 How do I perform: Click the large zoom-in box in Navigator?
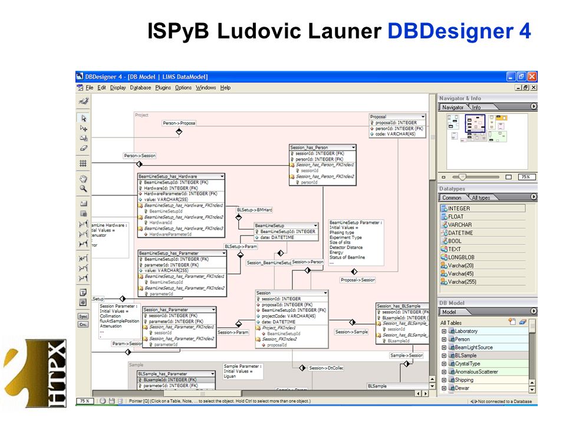coord(509,177)
